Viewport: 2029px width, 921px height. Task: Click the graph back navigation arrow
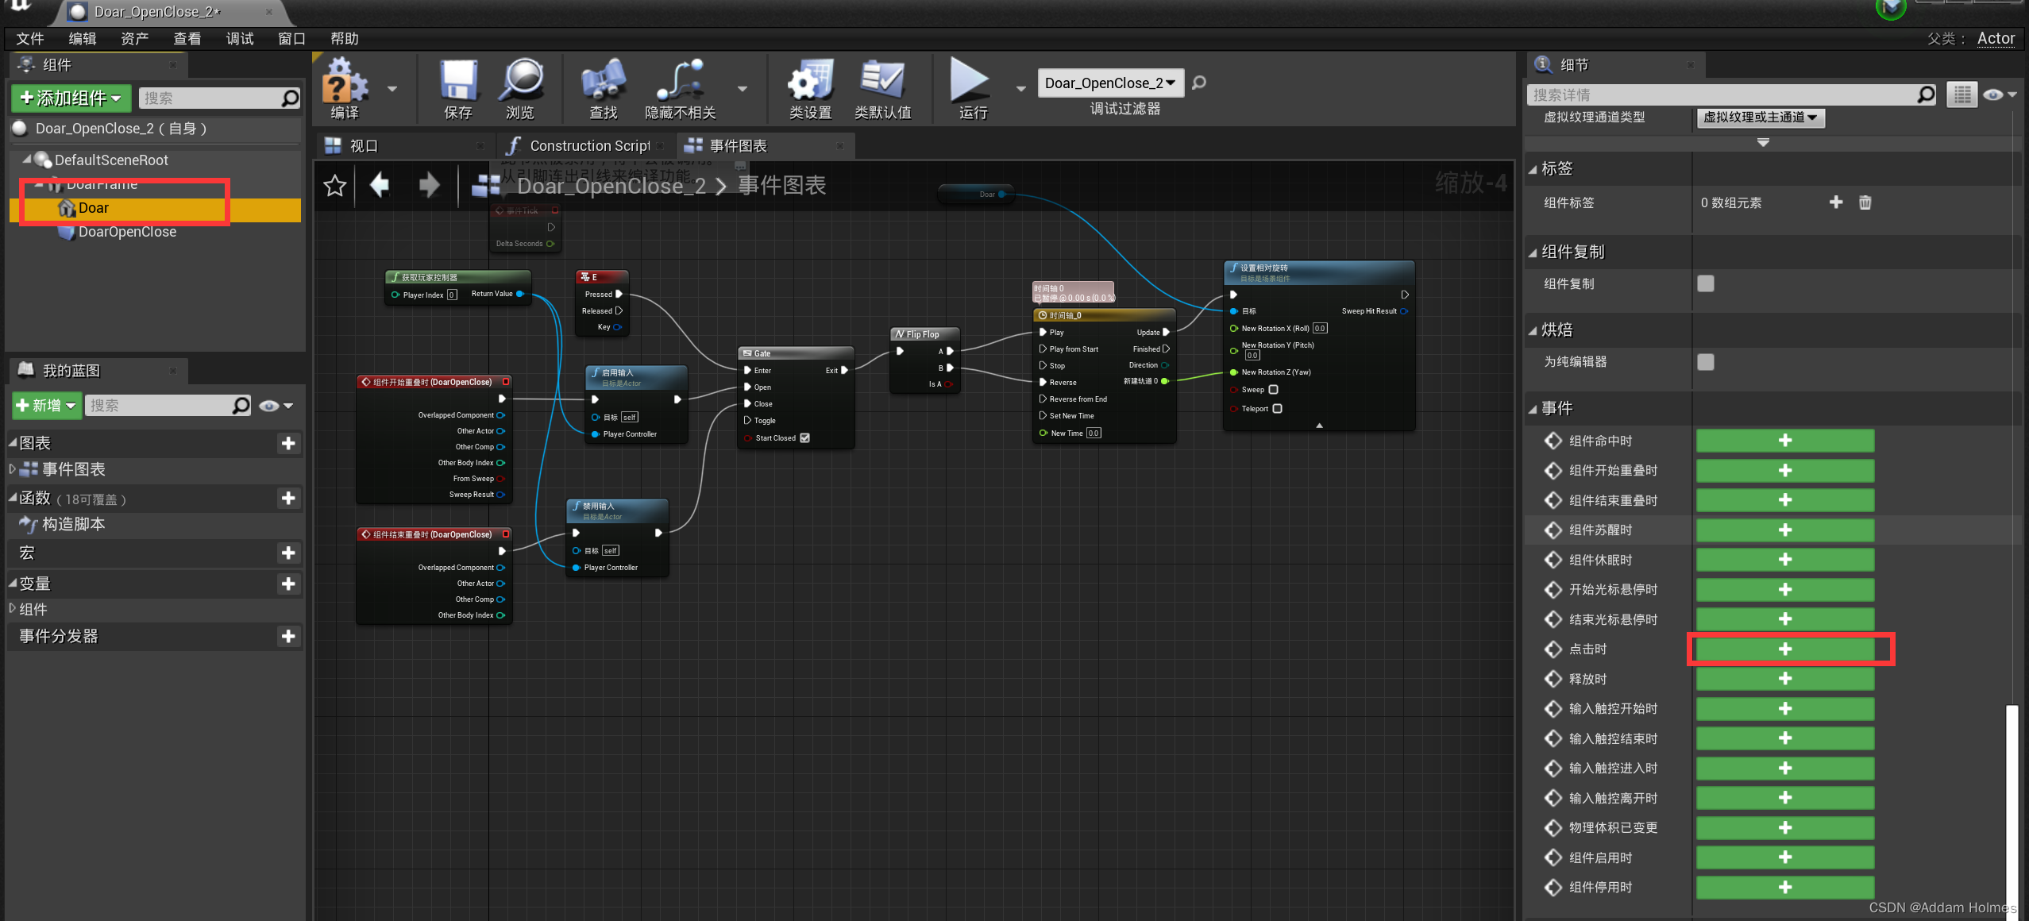pyautogui.click(x=380, y=185)
